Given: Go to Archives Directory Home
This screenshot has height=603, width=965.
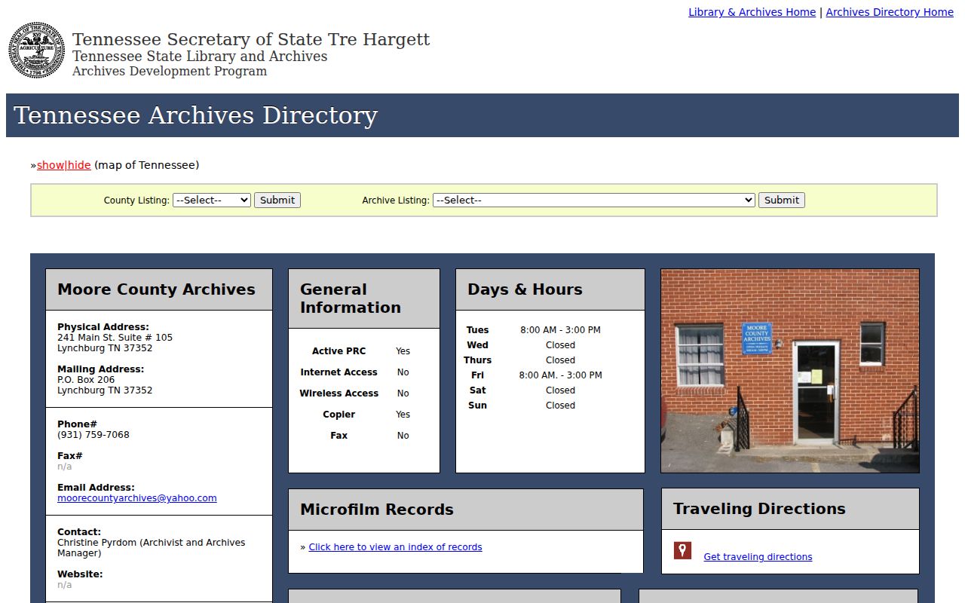Looking at the screenshot, I should coord(890,12).
